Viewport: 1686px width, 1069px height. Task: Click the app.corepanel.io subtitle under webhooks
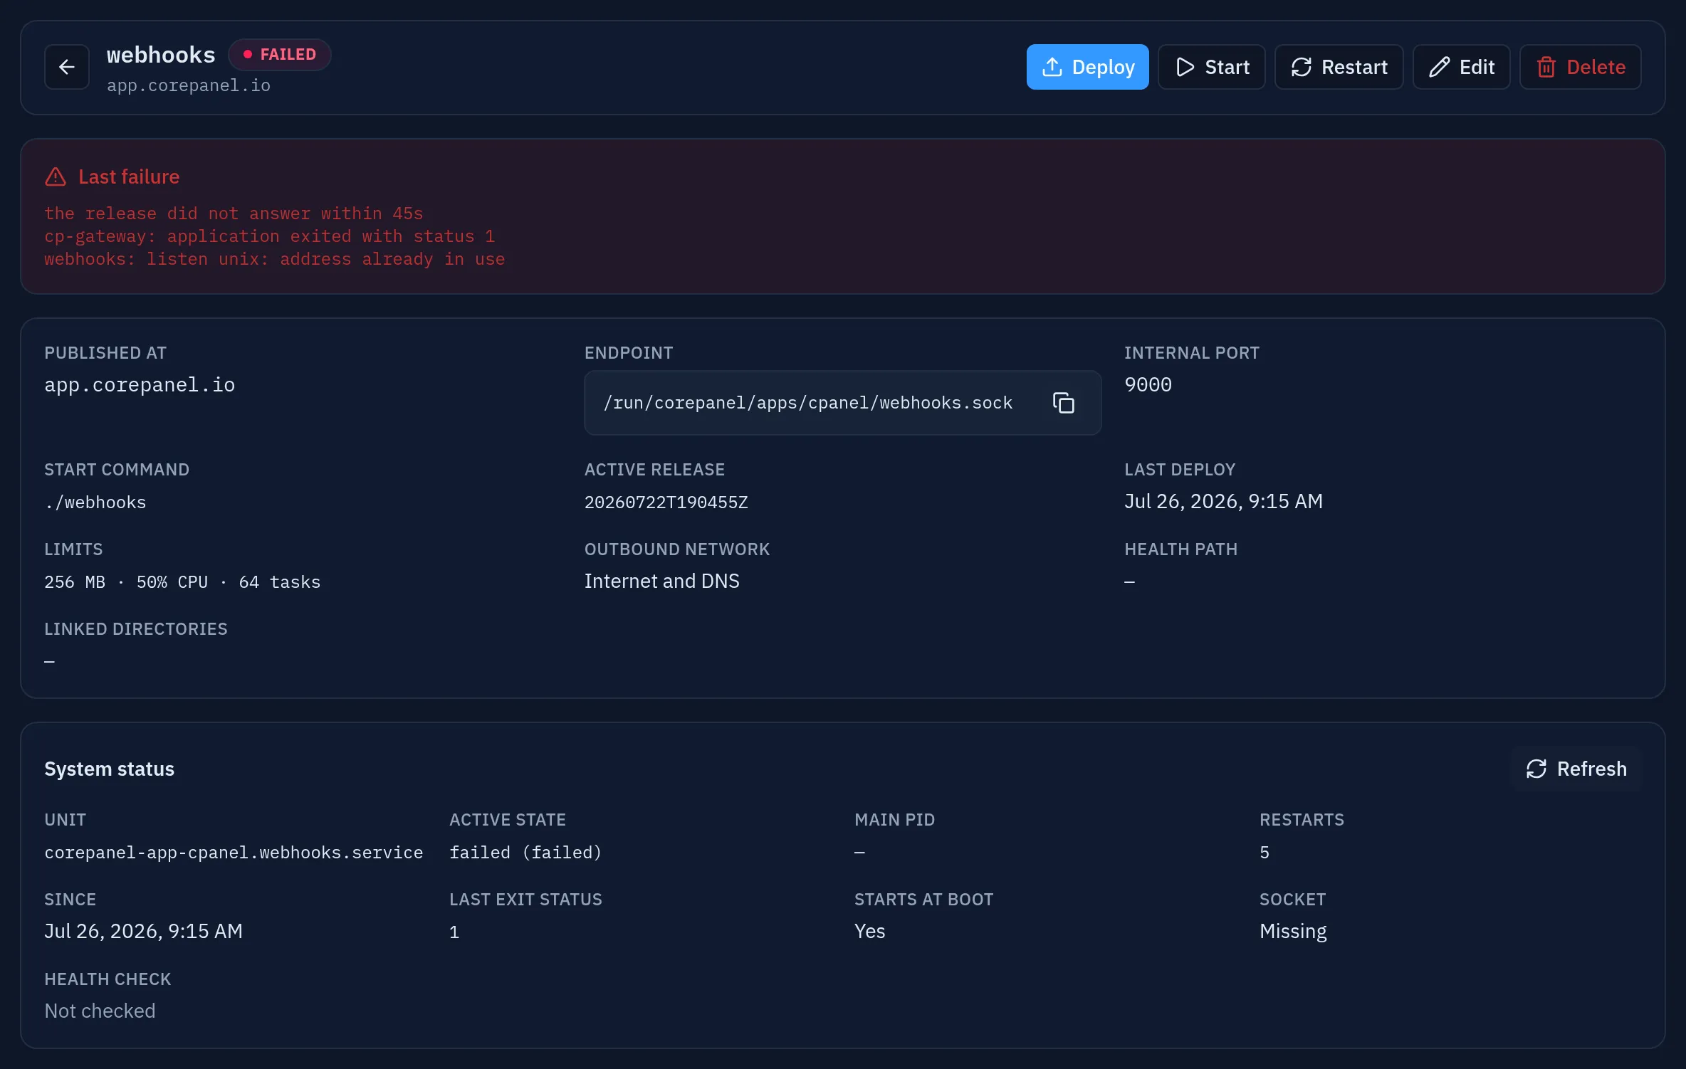pos(189,85)
